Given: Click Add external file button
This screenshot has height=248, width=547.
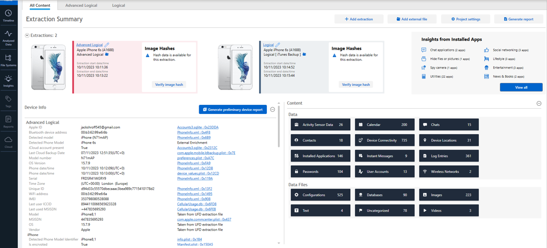Looking at the screenshot, I should click(x=412, y=19).
